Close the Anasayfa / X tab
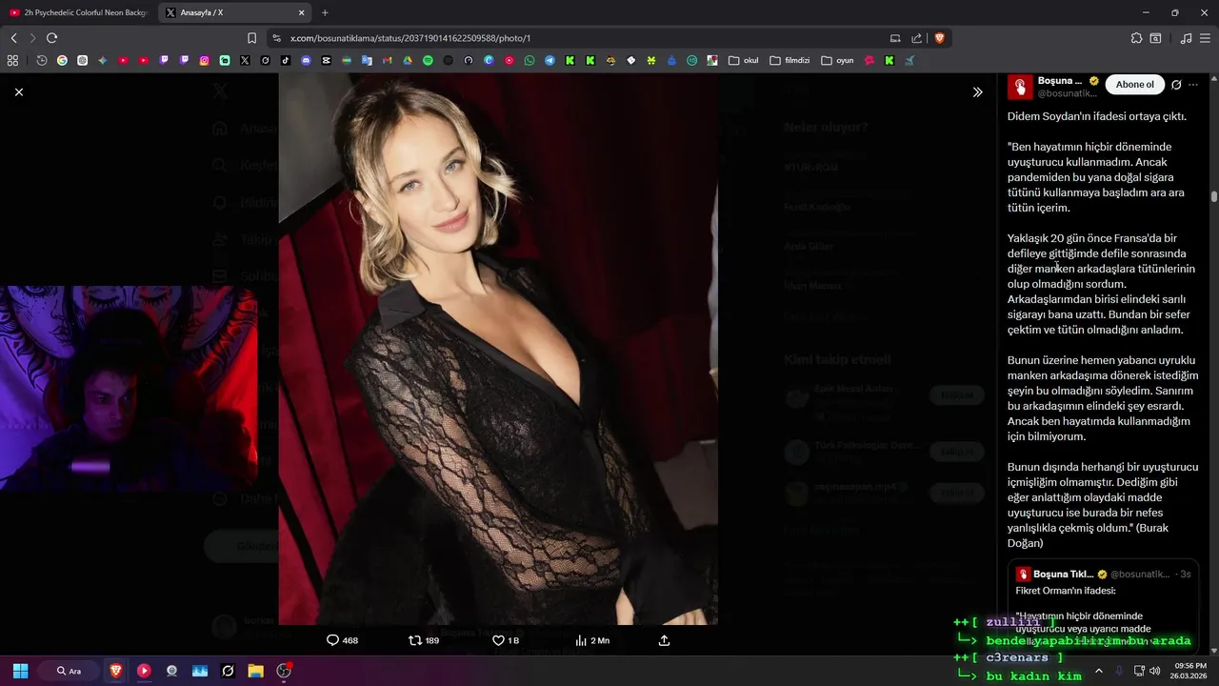This screenshot has height=686, width=1219. point(302,12)
